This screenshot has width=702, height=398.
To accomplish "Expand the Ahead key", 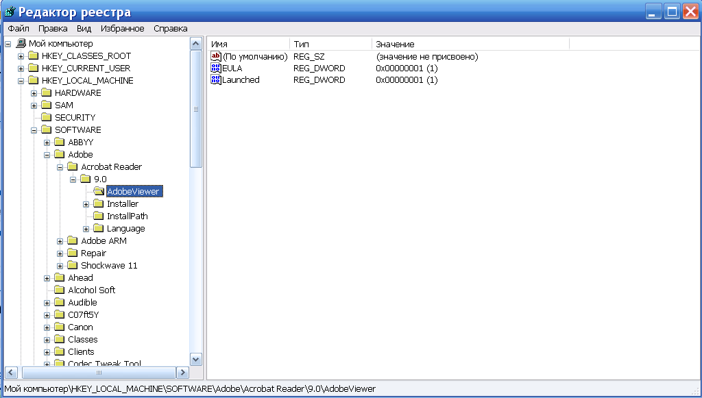I will point(47,279).
